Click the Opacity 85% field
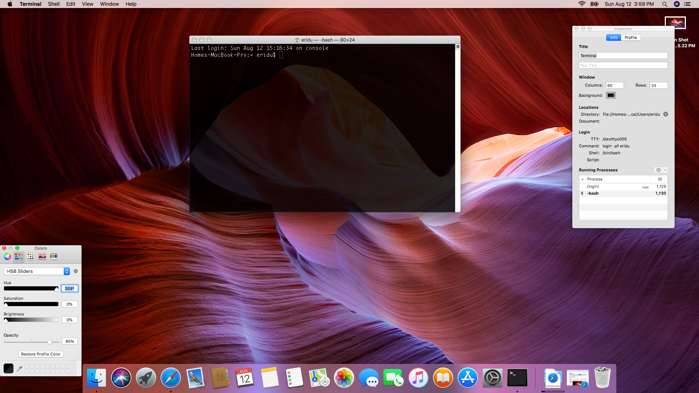 pos(70,341)
